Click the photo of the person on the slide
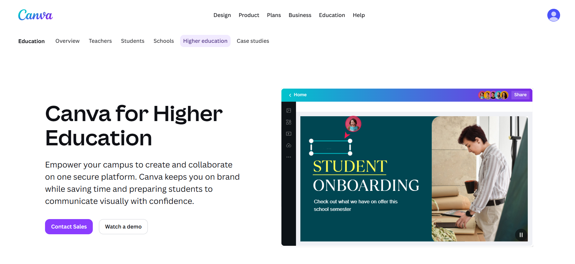The width and height of the screenshot is (575, 264). 479,179
